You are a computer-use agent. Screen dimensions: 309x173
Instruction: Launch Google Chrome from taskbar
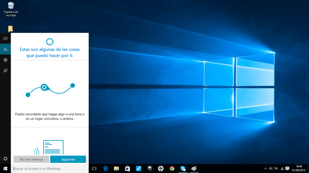pos(172,169)
